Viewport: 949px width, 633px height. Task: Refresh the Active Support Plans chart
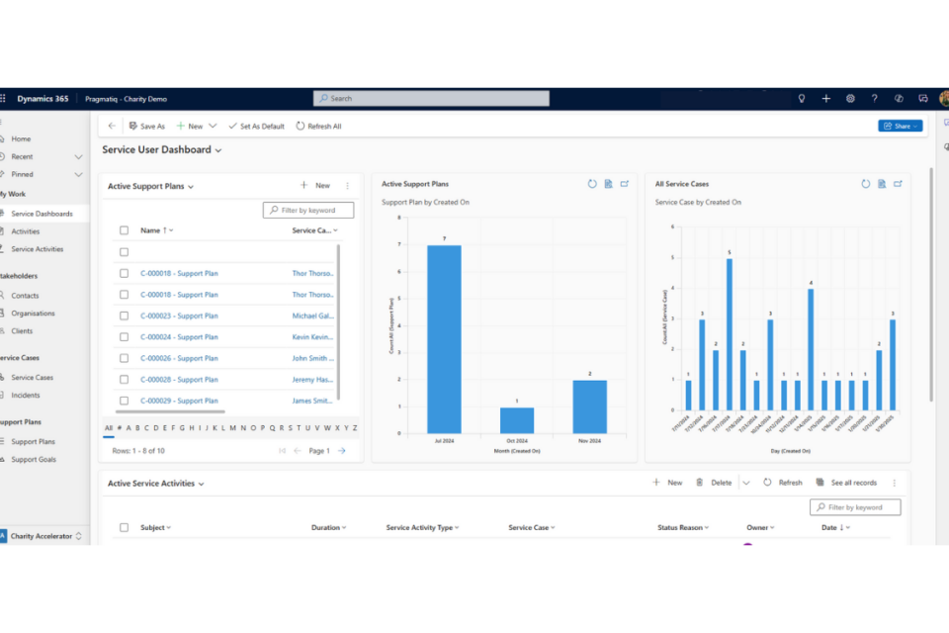(x=592, y=184)
